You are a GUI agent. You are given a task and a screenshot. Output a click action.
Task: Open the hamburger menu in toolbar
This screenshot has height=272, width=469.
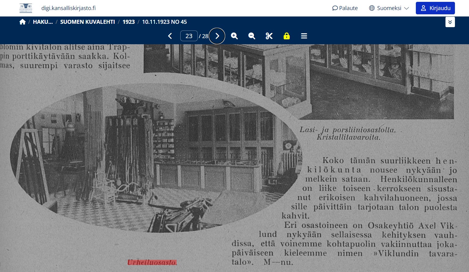click(x=304, y=36)
